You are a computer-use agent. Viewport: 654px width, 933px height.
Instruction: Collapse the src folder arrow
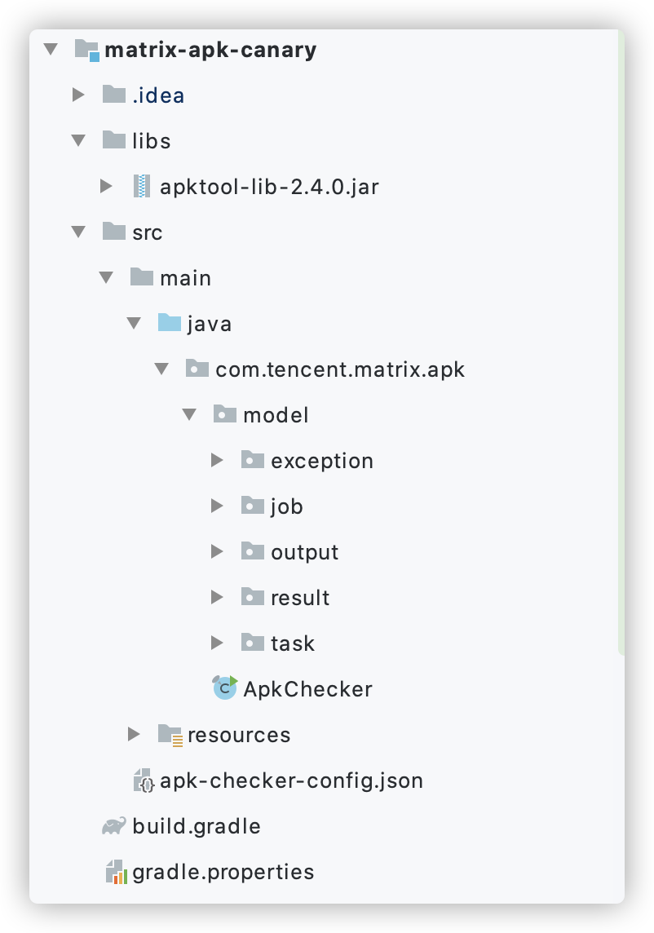click(78, 232)
